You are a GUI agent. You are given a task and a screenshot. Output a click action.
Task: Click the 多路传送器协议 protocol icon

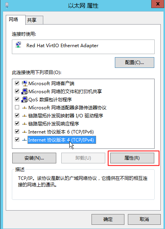pyautogui.click(x=25, y=108)
